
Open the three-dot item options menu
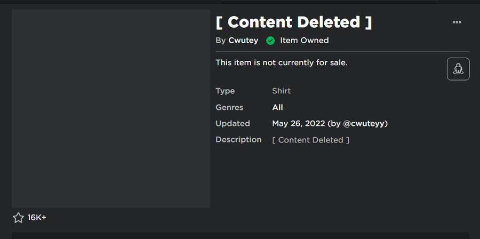click(x=457, y=22)
